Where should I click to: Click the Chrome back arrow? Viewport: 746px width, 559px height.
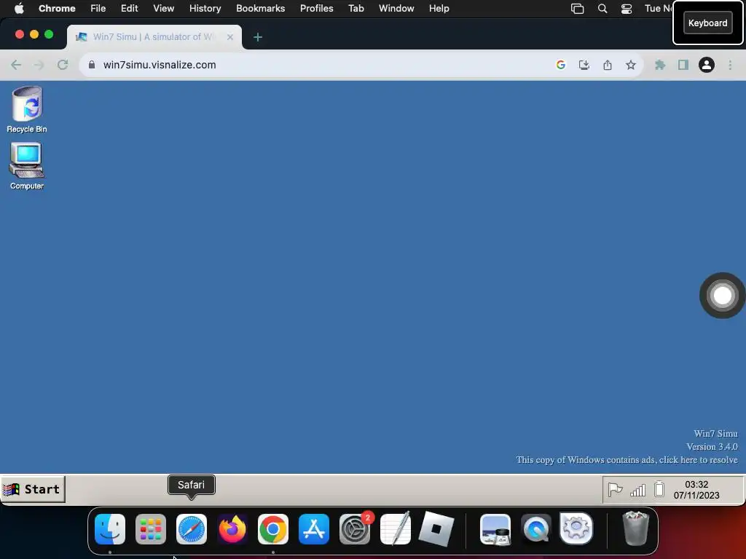pos(16,65)
